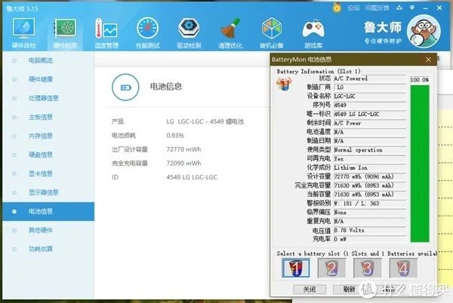Open 驱动检测 driver detection icon
453x303 pixels.
point(189,33)
